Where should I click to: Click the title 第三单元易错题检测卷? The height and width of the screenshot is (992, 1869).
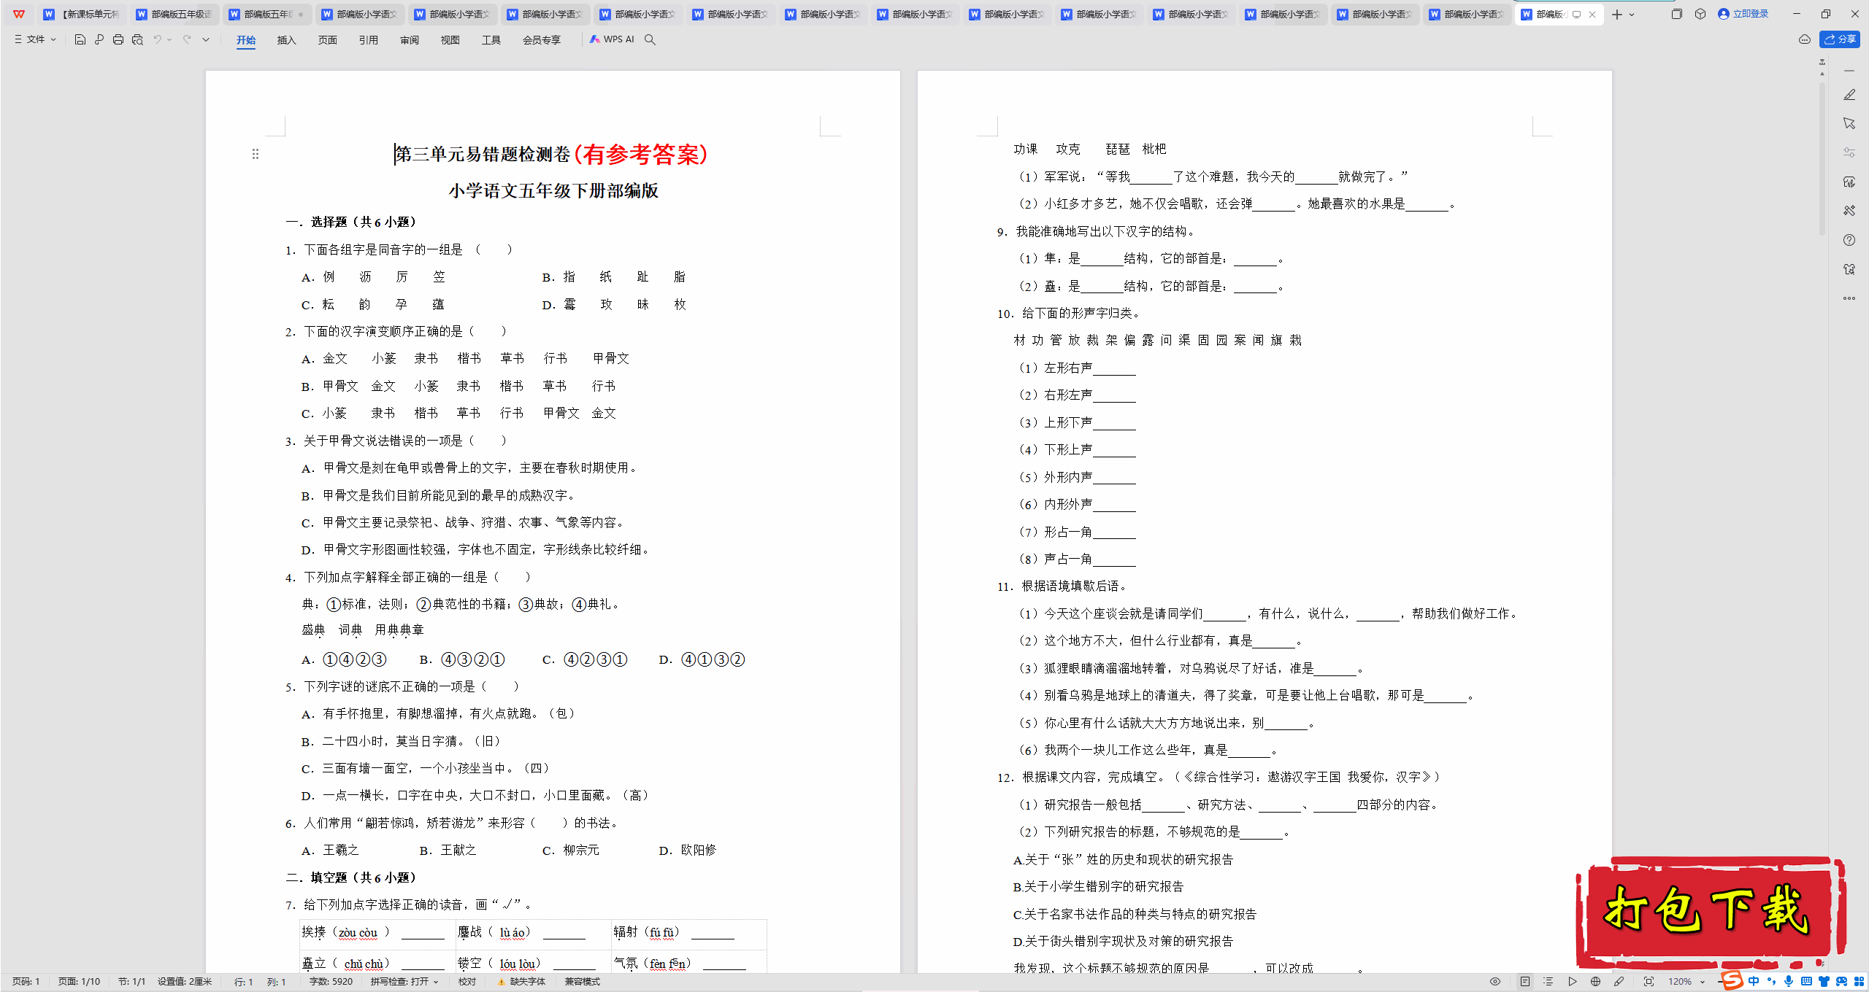483,154
